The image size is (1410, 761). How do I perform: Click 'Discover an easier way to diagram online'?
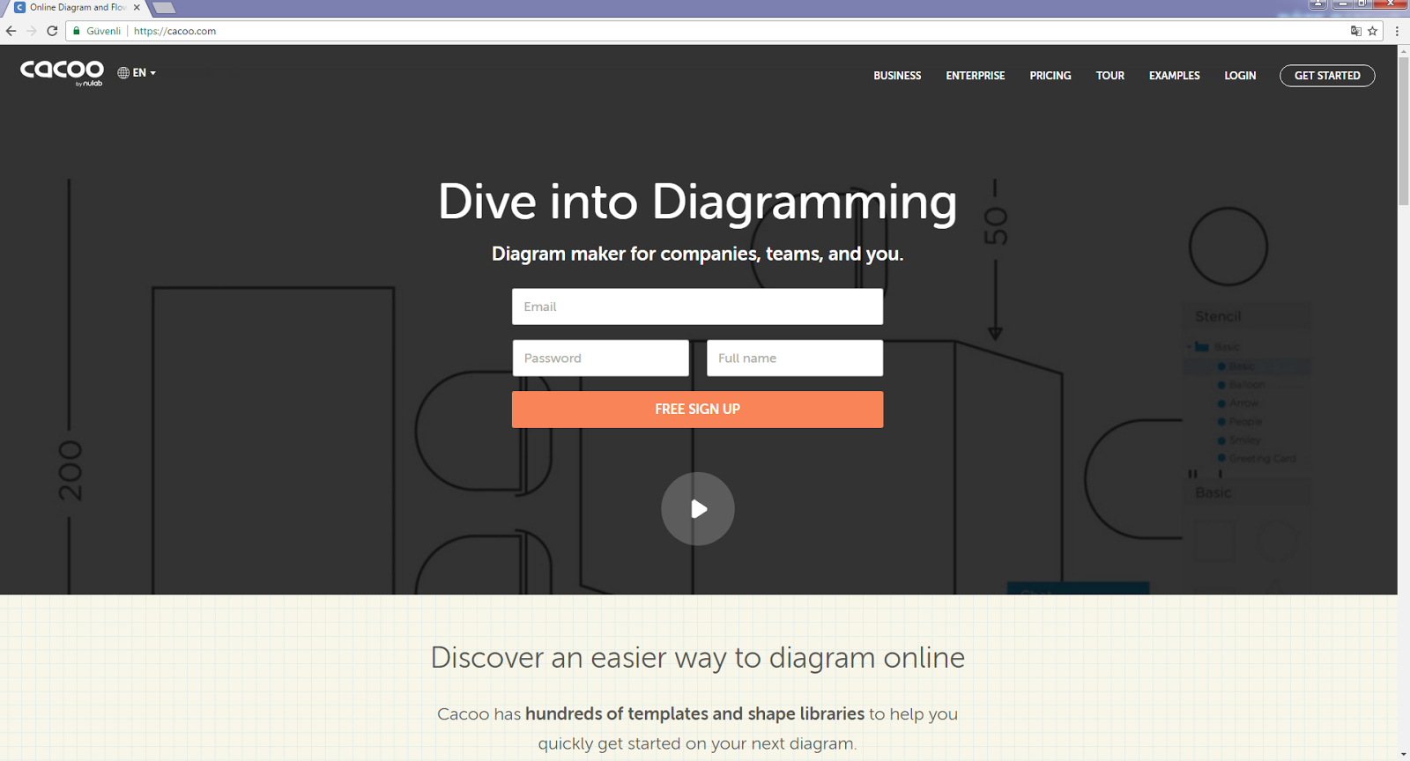point(697,658)
